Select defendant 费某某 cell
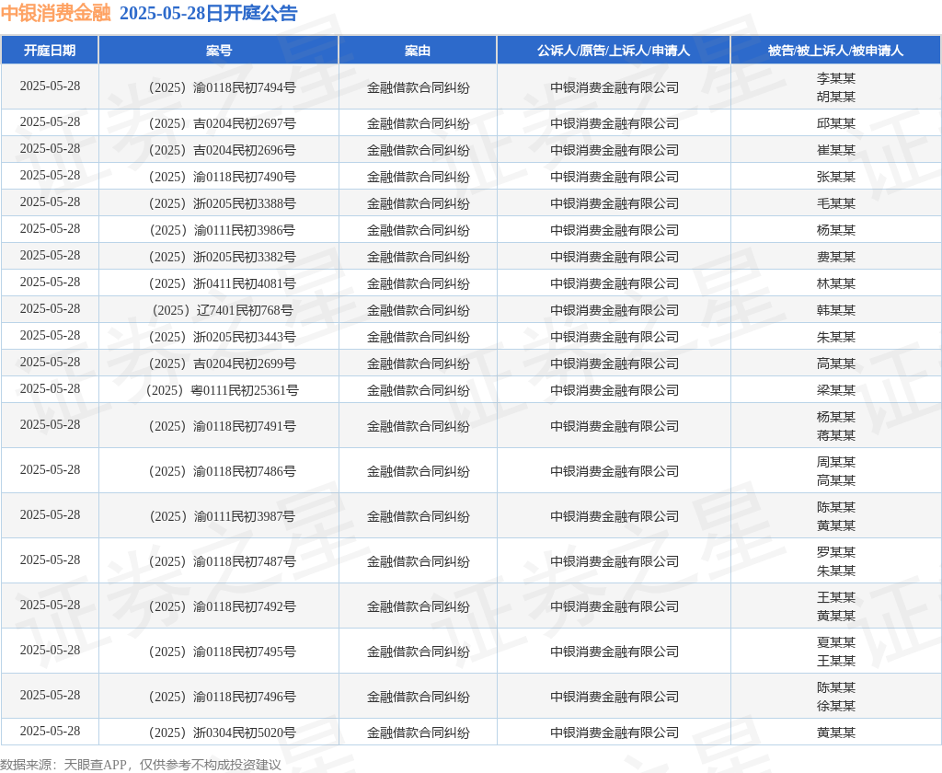Screen dimensions: 942x773 [x=835, y=258]
